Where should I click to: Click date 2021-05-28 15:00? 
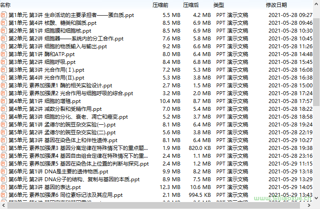coord(290,86)
